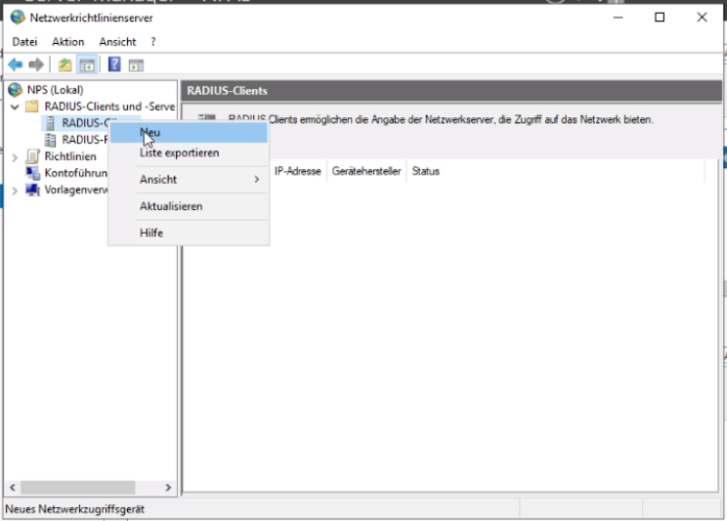Choose Neu in the context menu
This screenshot has height=521, width=727.
point(189,133)
